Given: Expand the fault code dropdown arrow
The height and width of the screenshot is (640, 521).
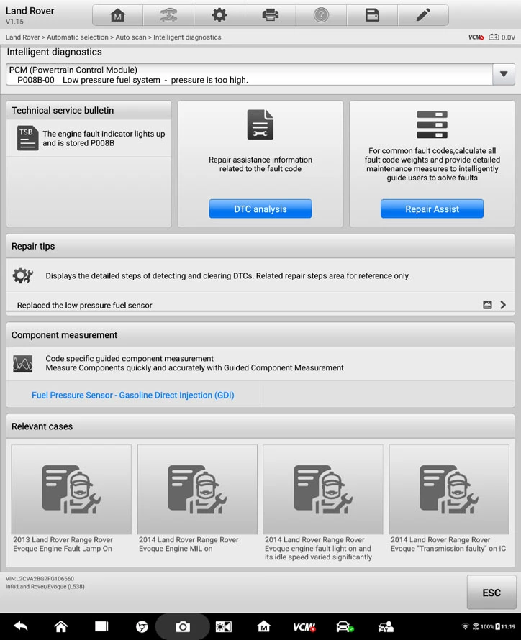Looking at the screenshot, I should (504, 74).
